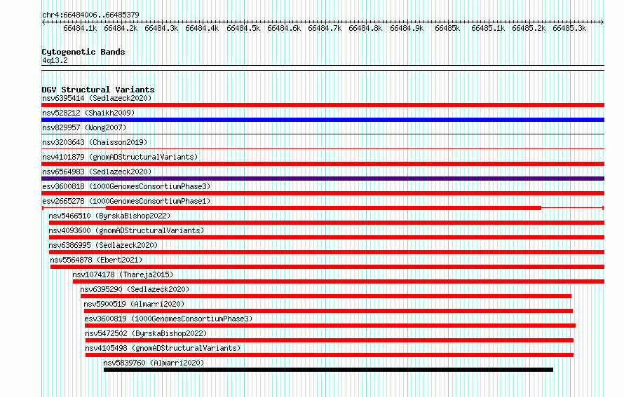Click the DGV Structural Variants track title
624x397 pixels.
pos(98,90)
